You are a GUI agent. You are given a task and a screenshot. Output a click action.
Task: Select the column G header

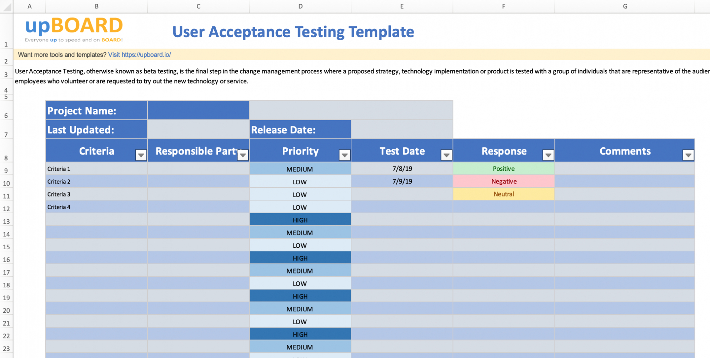click(625, 6)
